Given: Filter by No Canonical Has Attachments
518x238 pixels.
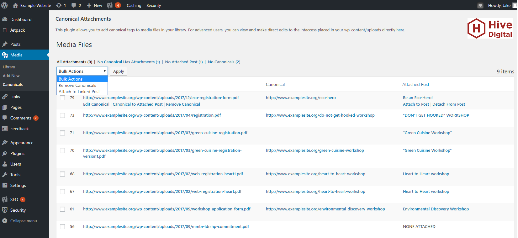Looking at the screenshot, I should tap(129, 62).
